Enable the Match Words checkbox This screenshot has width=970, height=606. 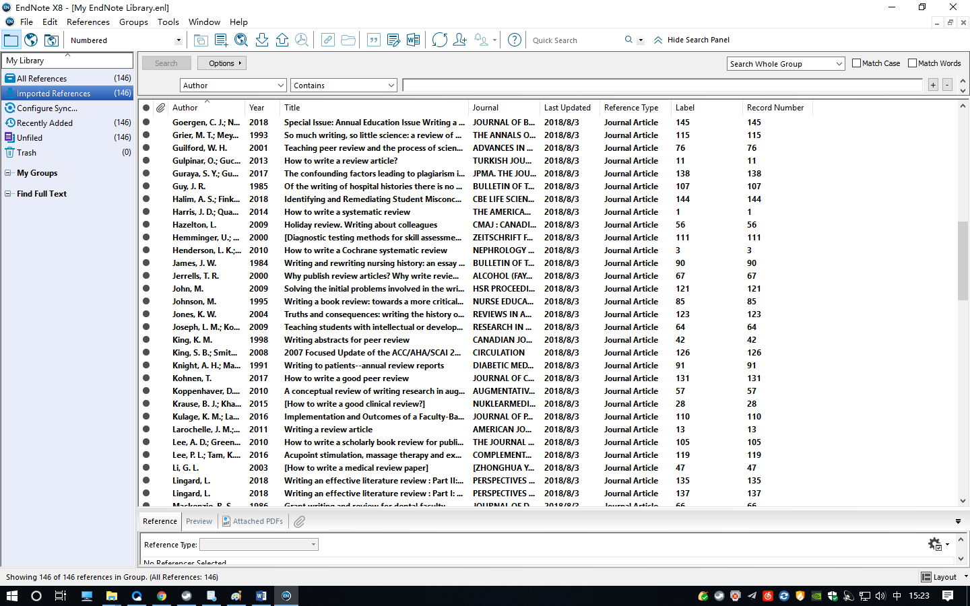click(x=913, y=63)
